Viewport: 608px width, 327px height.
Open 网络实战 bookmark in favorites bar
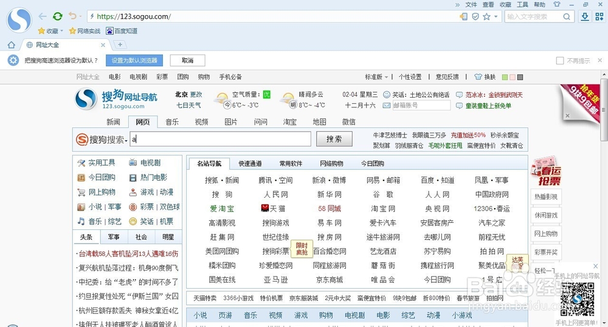85,31
